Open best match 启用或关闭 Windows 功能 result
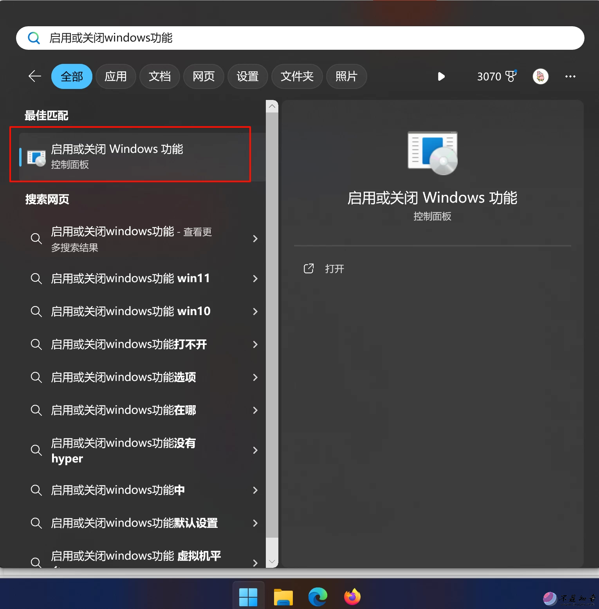 [143, 157]
